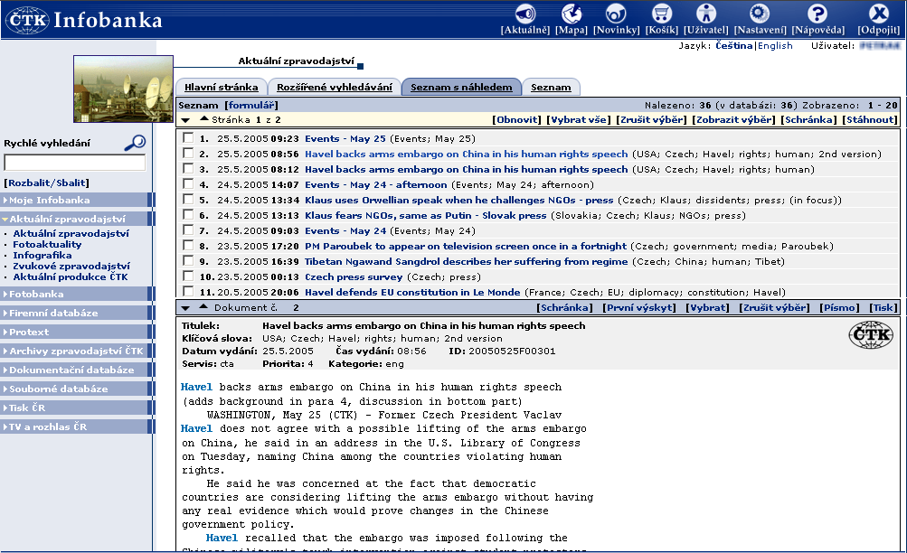This screenshot has height=553, width=907.
Task: Click the Nápověda help icon
Action: coord(817,14)
